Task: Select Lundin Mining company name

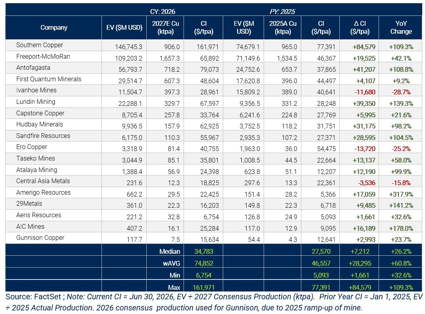Action: pyautogui.click(x=36, y=101)
